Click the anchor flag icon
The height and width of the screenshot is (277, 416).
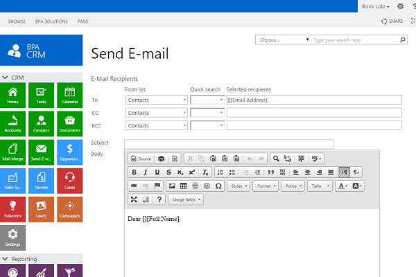pos(157,186)
